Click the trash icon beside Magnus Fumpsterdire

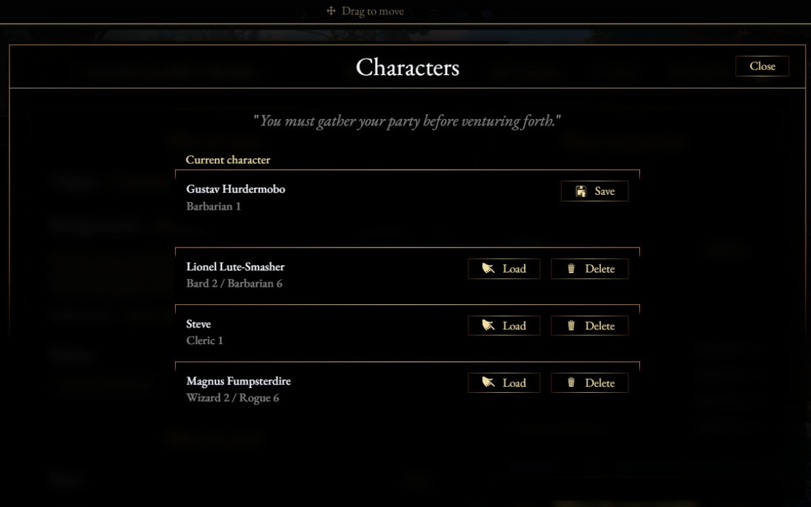573,383
